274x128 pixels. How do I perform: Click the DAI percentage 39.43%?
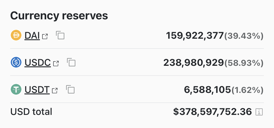(x=244, y=36)
